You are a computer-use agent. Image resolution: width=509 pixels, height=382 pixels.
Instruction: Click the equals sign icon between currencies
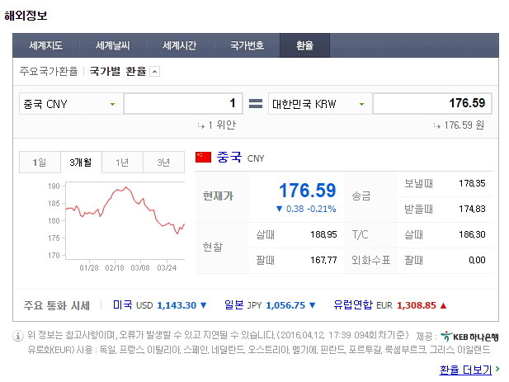[x=256, y=104]
